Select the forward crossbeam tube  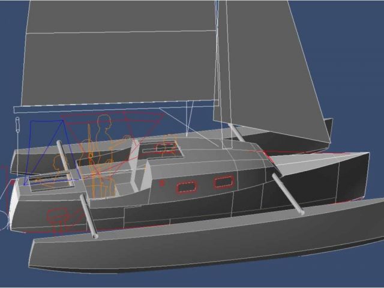(x=287, y=193)
